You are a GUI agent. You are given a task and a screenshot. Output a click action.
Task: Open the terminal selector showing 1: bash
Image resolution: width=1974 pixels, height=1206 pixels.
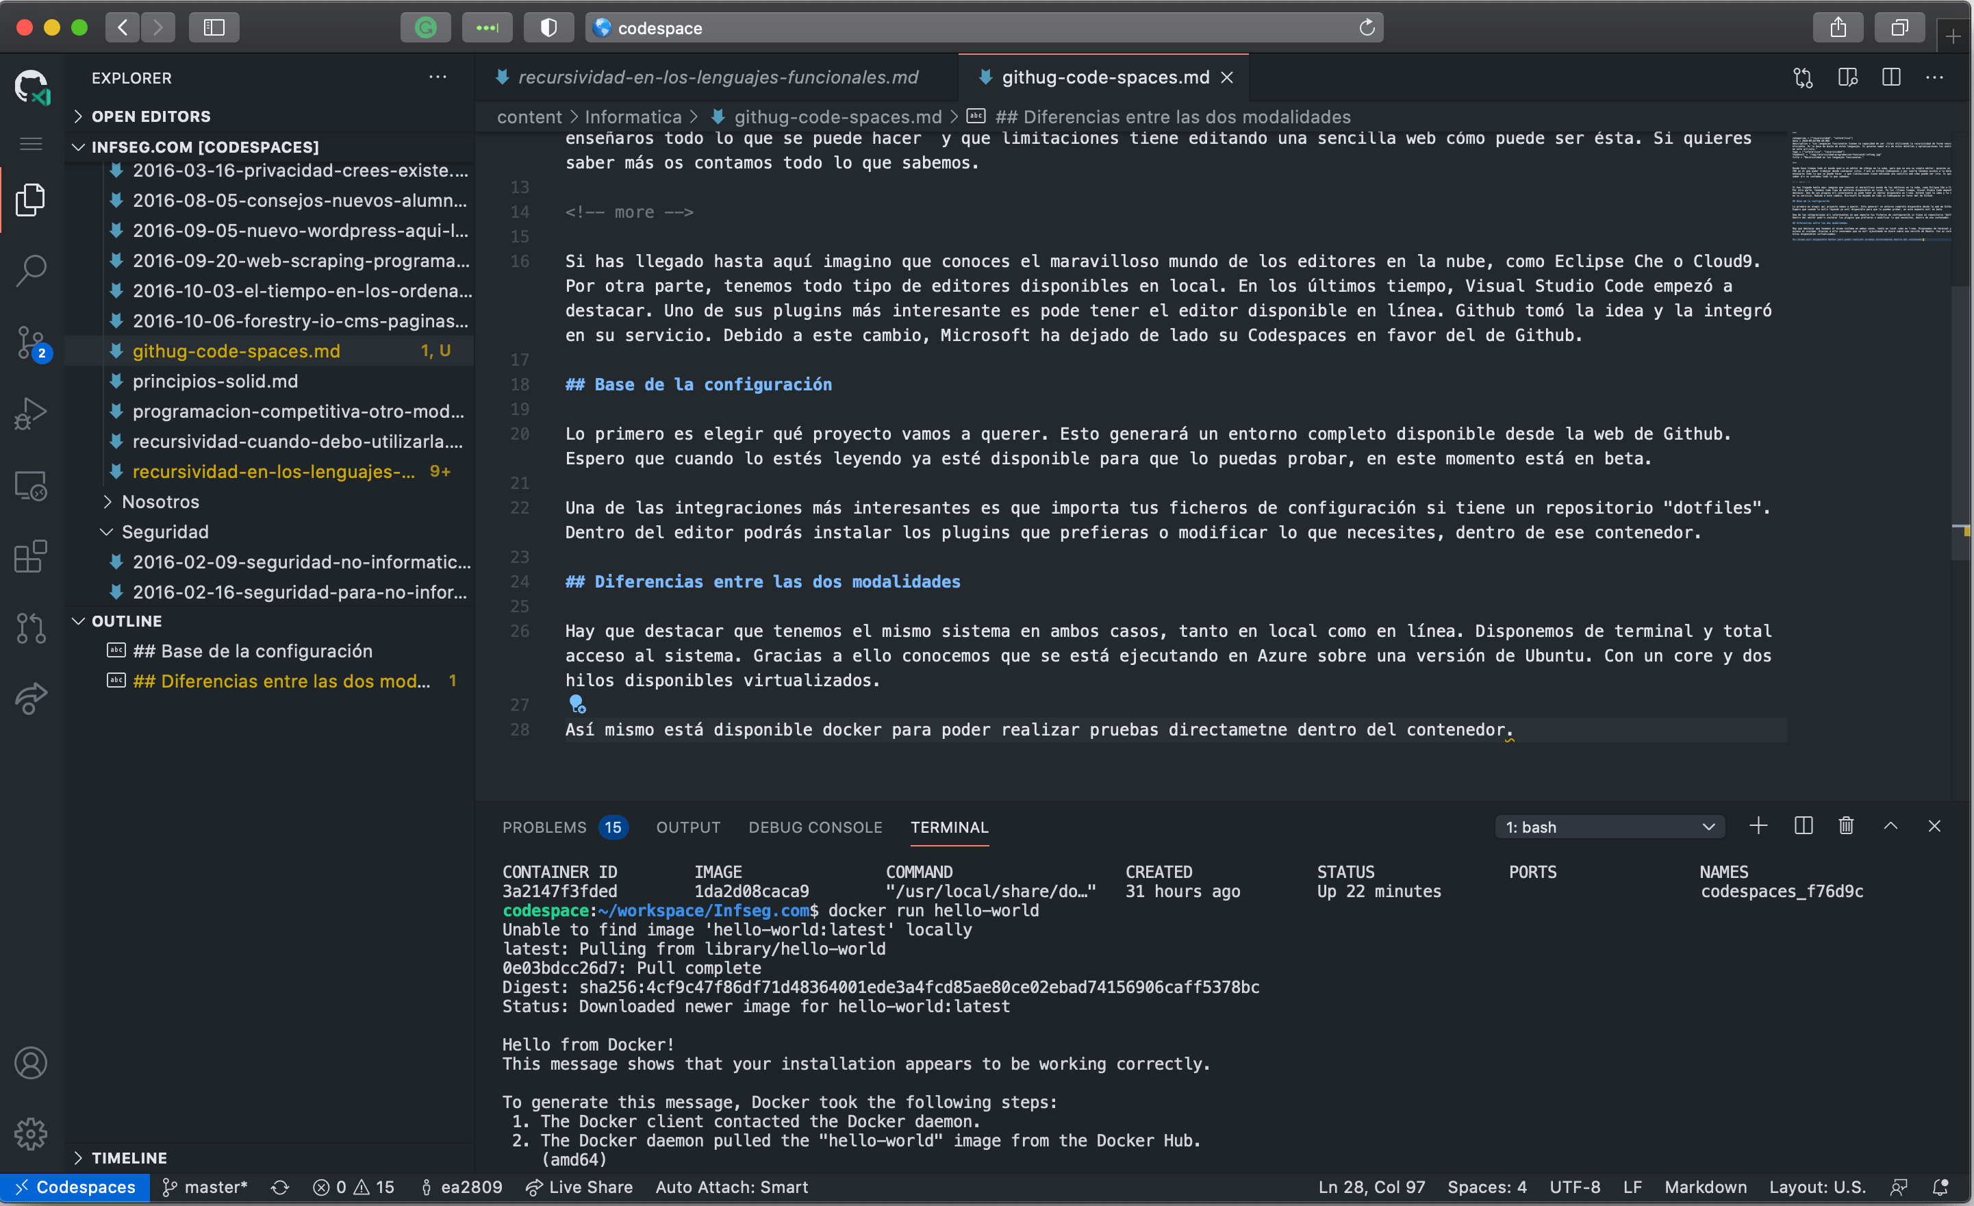pyautogui.click(x=1610, y=826)
